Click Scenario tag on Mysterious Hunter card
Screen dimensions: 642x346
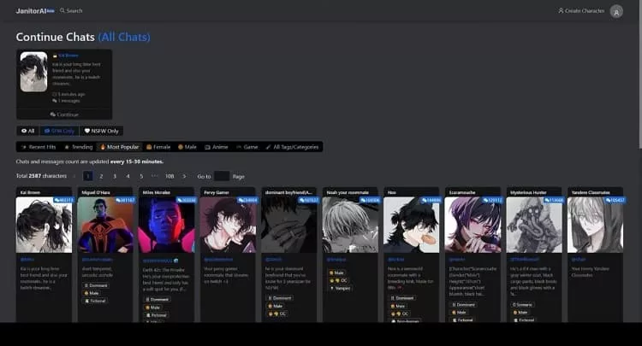click(522, 305)
